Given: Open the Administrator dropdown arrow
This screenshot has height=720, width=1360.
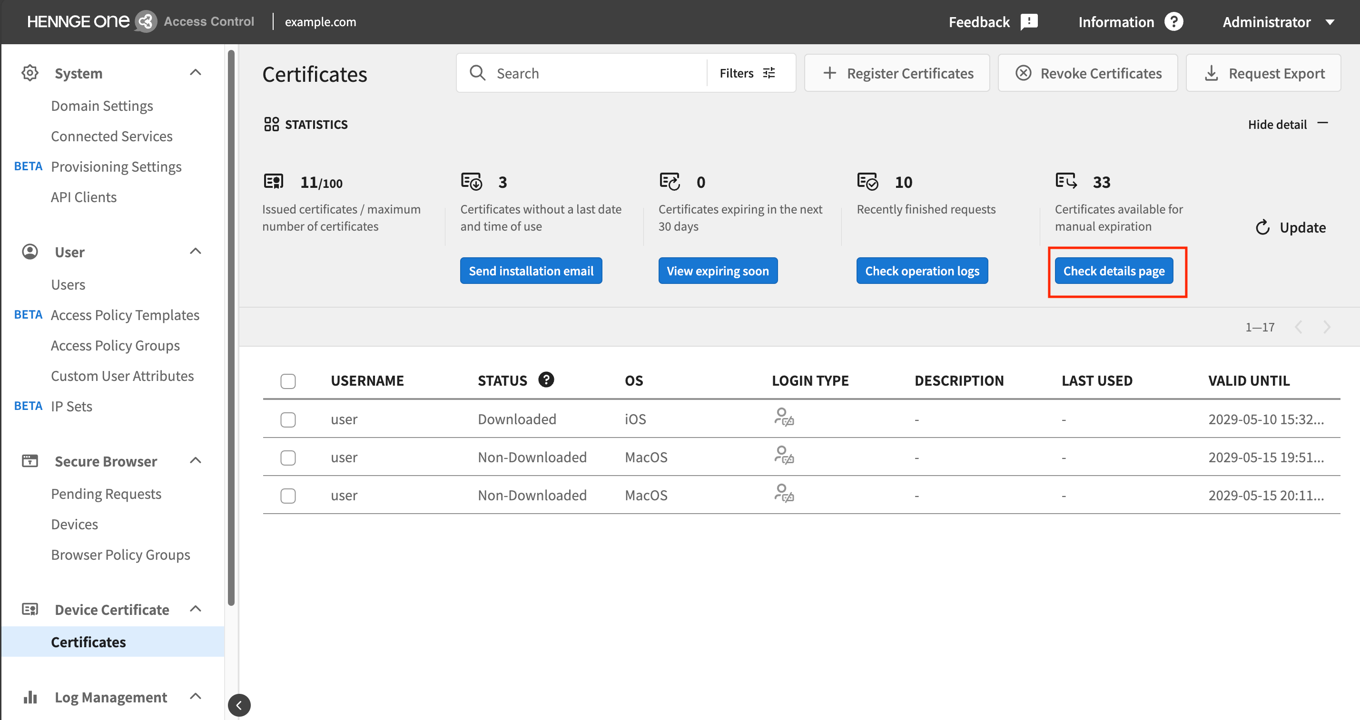Looking at the screenshot, I should (x=1330, y=22).
